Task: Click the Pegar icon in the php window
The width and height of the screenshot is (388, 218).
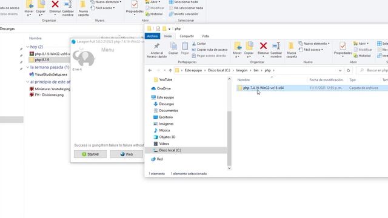Action: tap(185, 48)
